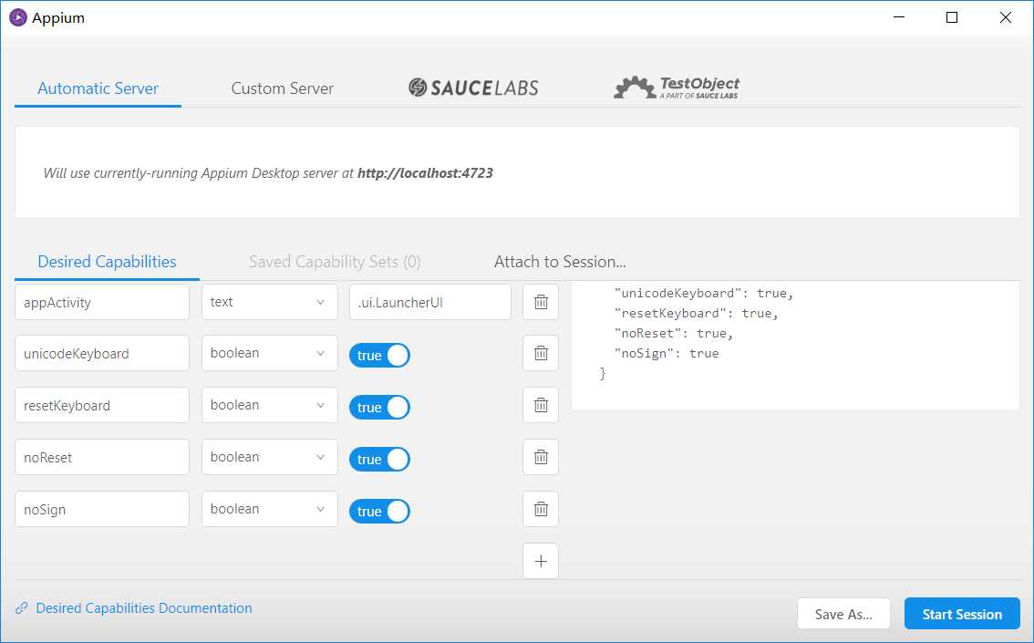
Task: Delete the unicodeKeyboard capability row
Action: (541, 353)
